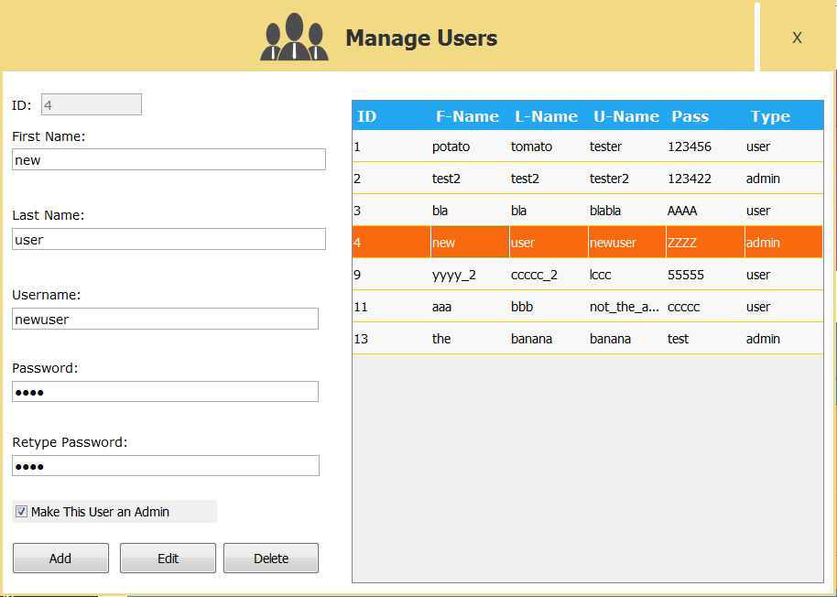Screen dimensions: 837x597
Task: Select the row for user tester
Action: (549, 146)
